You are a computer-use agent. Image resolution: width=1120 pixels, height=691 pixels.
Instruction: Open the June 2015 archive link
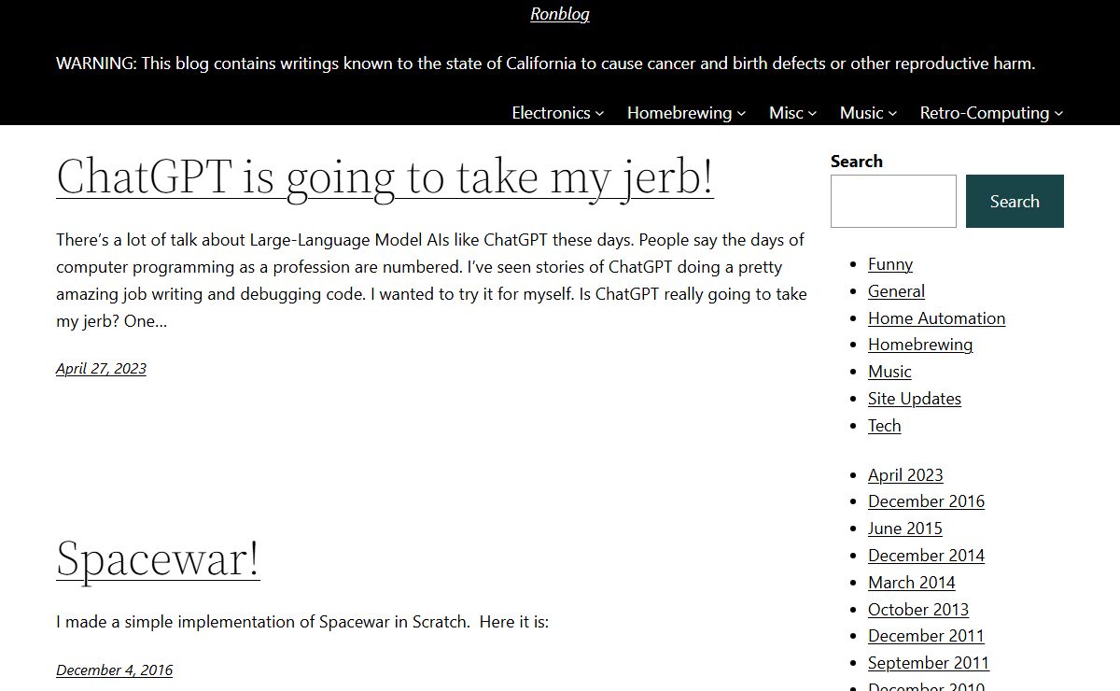tap(905, 529)
